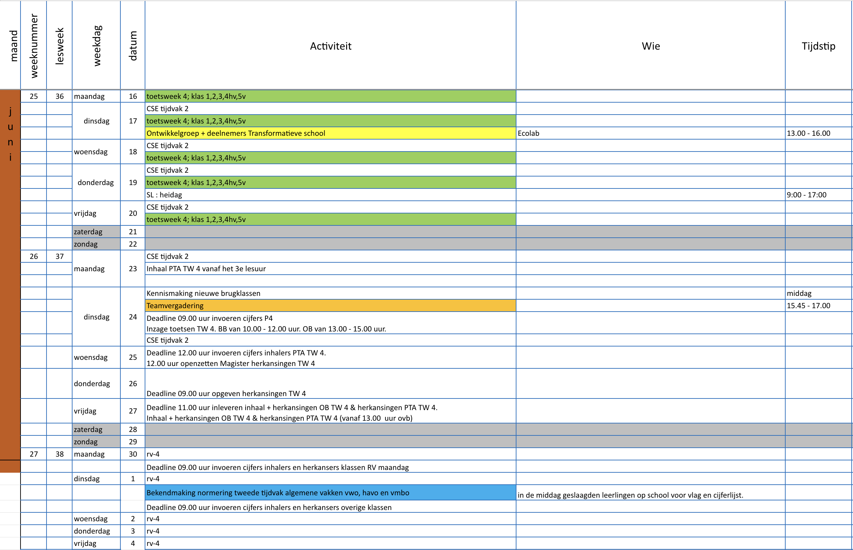The height and width of the screenshot is (550, 853).
Task: Click the rotated 'datum' header cell
Action: point(133,46)
